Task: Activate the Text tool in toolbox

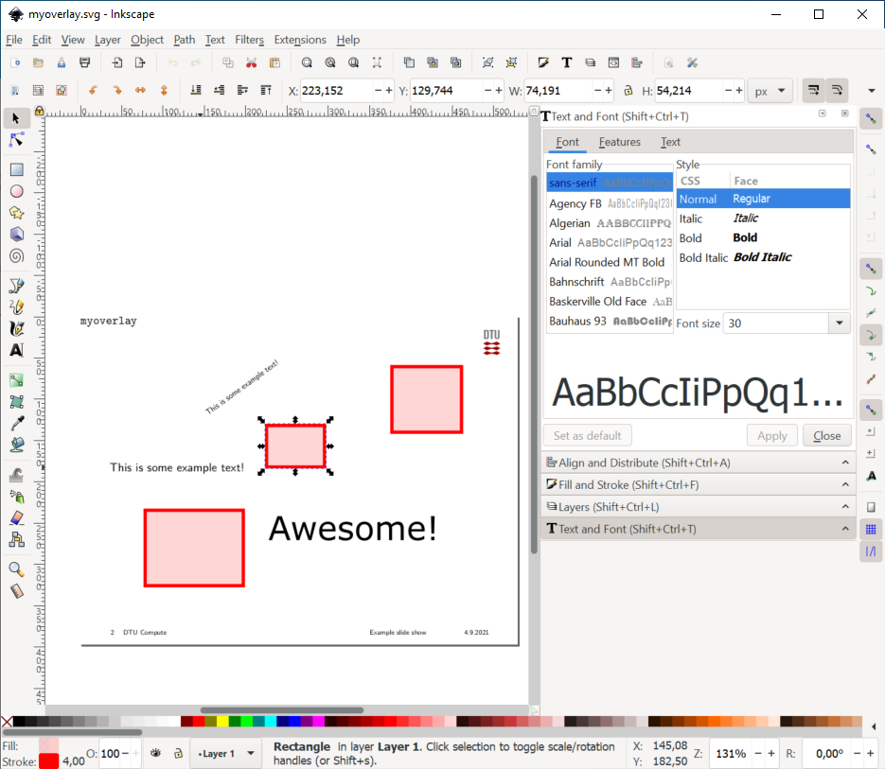Action: [x=16, y=350]
